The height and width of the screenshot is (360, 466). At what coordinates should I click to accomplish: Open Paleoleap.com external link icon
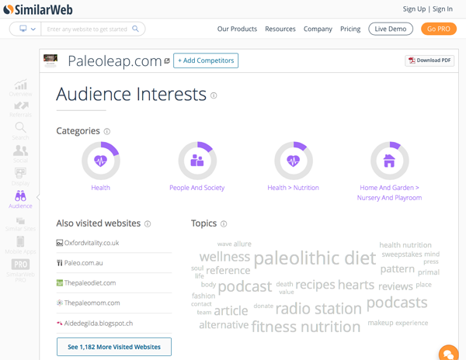click(167, 61)
